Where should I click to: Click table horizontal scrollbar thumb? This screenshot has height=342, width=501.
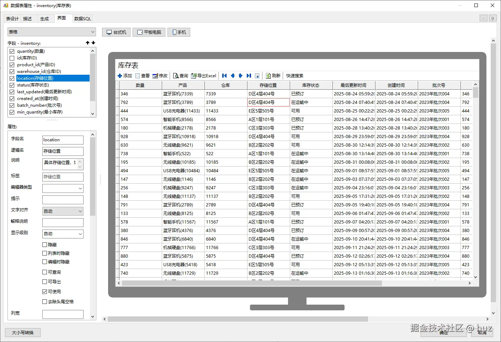[252, 283]
